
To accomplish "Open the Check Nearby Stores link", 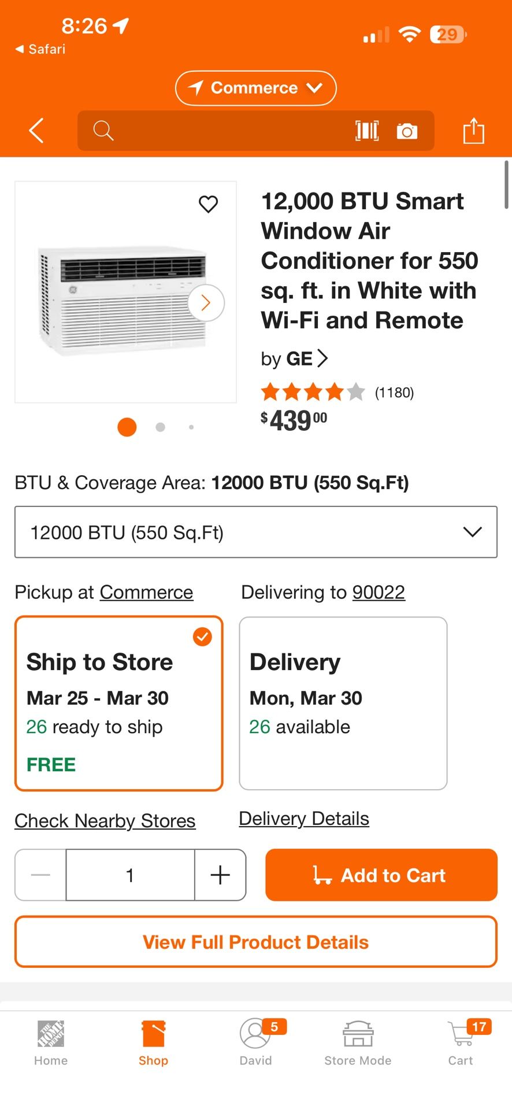I will click(x=105, y=821).
